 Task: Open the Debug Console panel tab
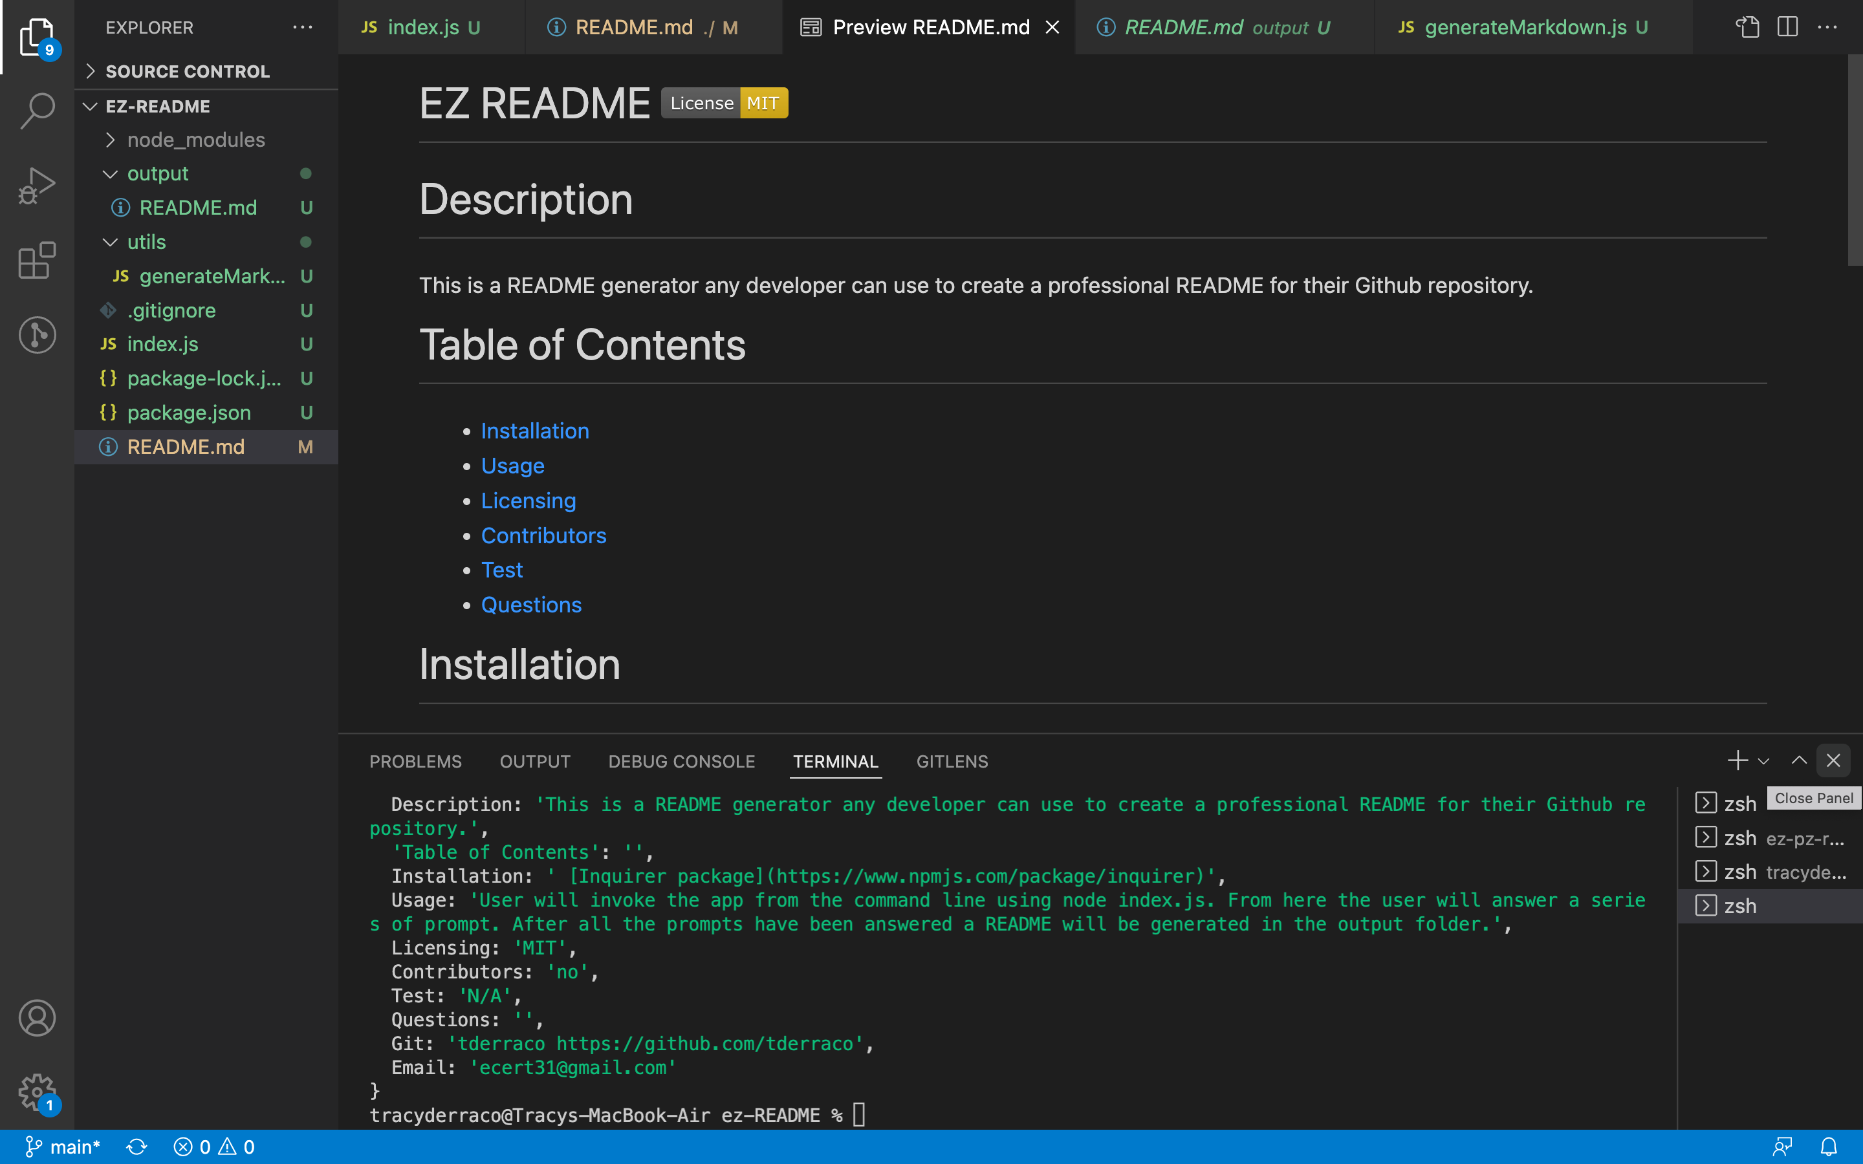681,761
